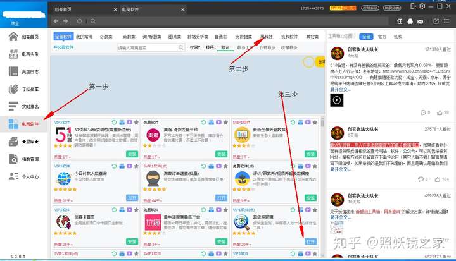Image resolution: width=456 pixels, height=261 pixels.
Task: Open settings gear in the title bar
Action: [x=422, y=6]
